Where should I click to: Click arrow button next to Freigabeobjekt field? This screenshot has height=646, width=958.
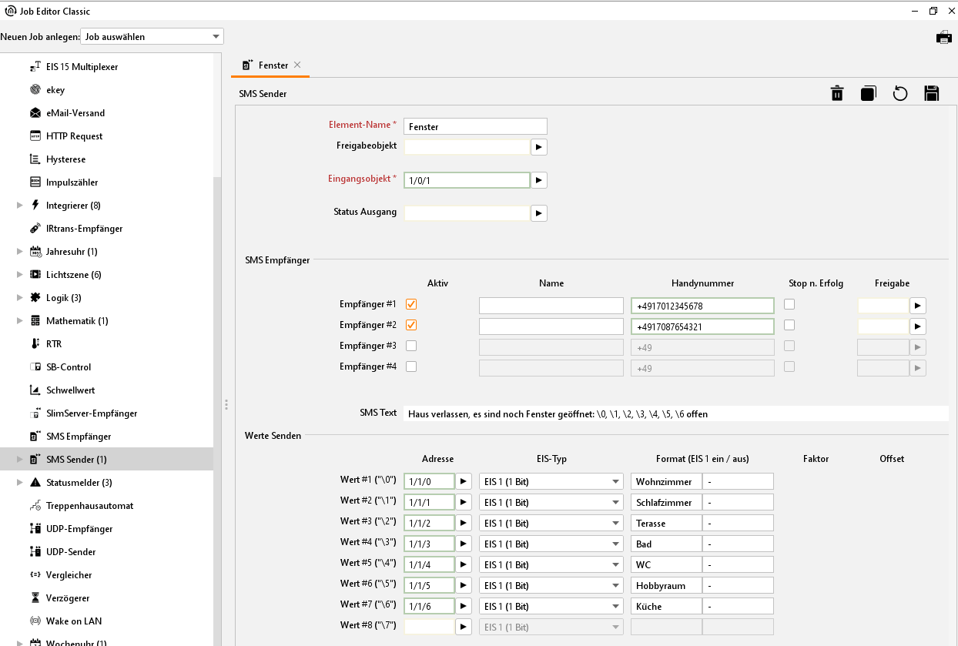[538, 146]
